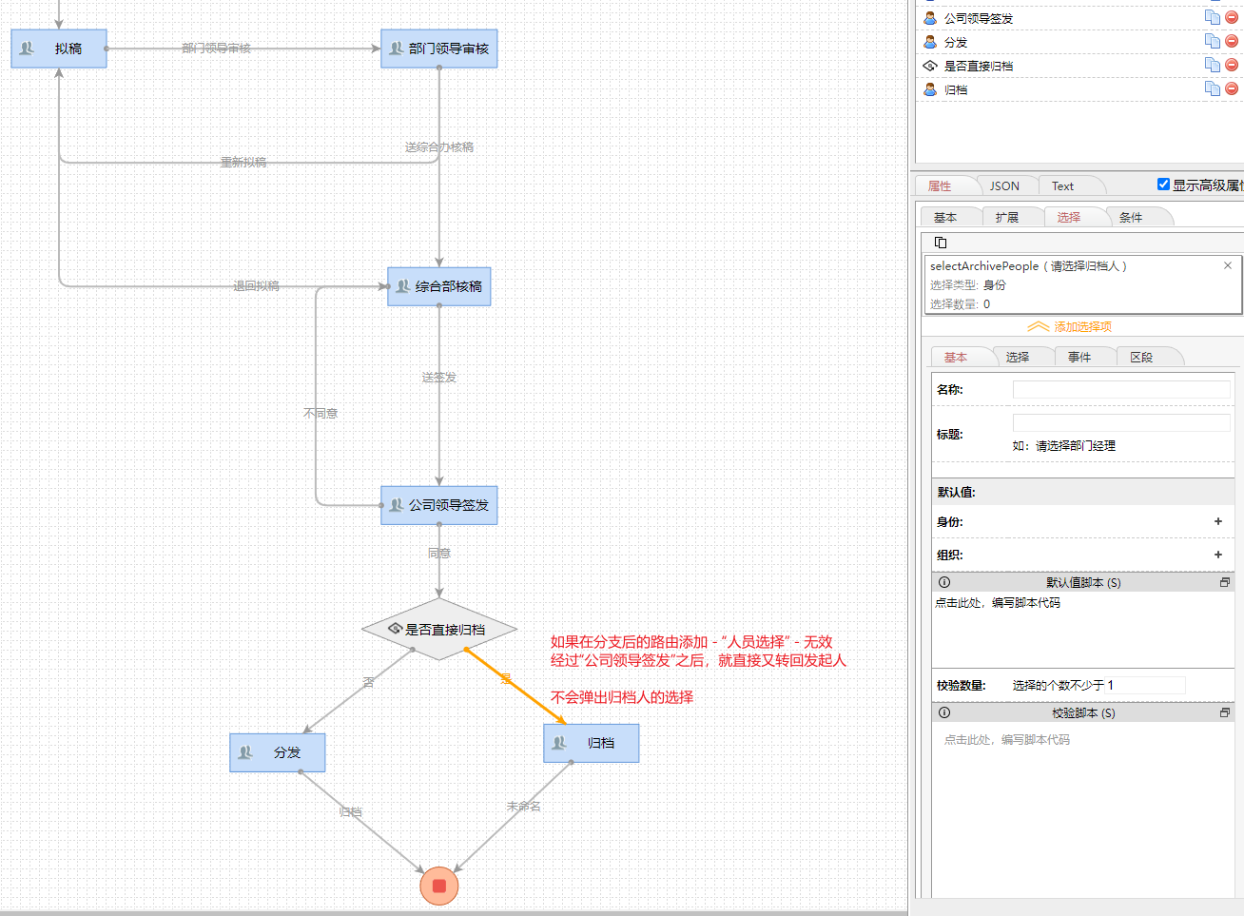Click the 重新拟稿 route label

tap(243, 163)
